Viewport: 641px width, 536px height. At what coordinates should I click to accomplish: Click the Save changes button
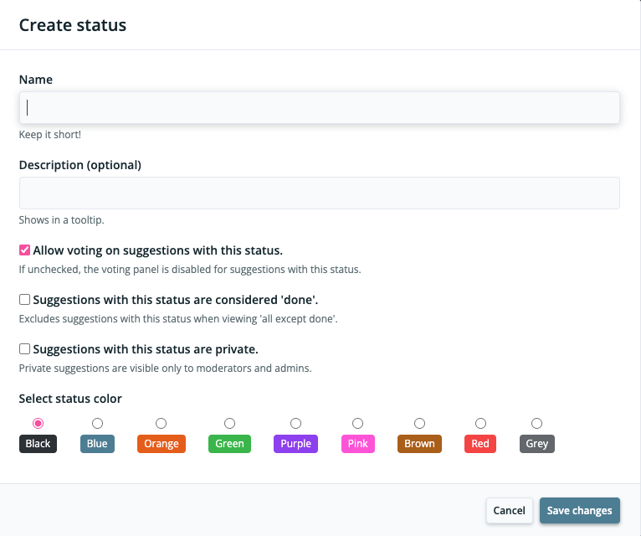(579, 511)
